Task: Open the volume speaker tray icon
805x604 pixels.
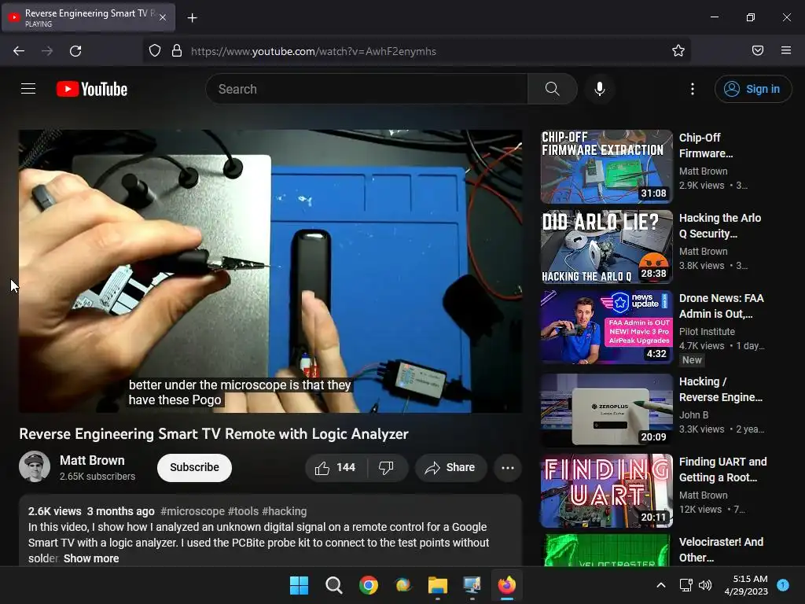Action: point(705,585)
